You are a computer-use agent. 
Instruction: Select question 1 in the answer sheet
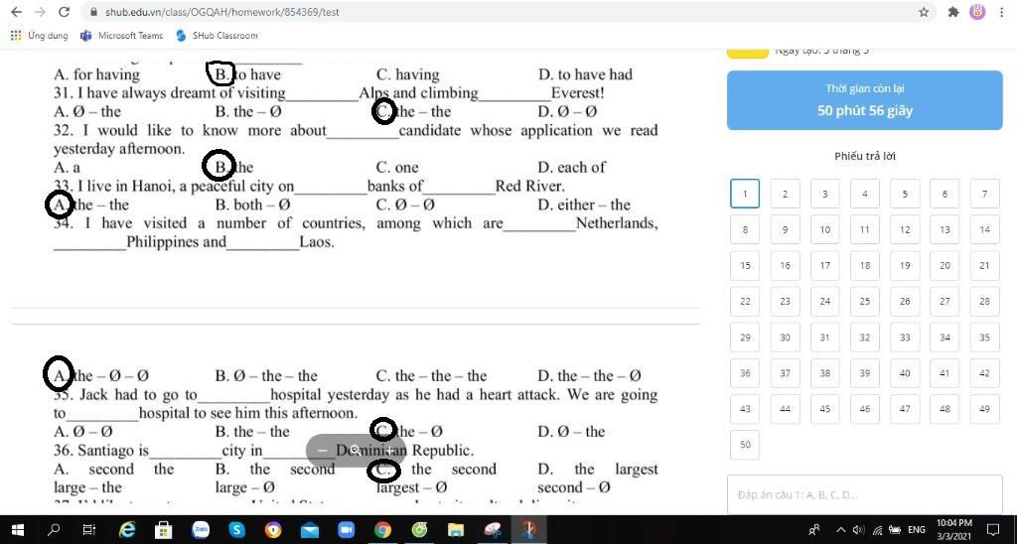745,194
